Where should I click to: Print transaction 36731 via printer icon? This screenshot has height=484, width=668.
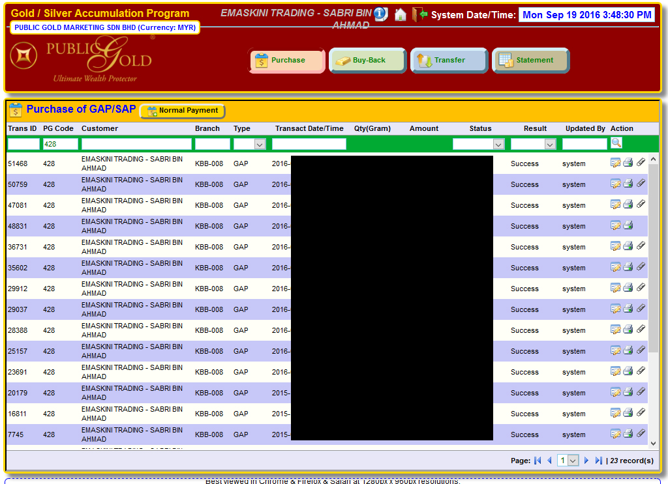[628, 246]
